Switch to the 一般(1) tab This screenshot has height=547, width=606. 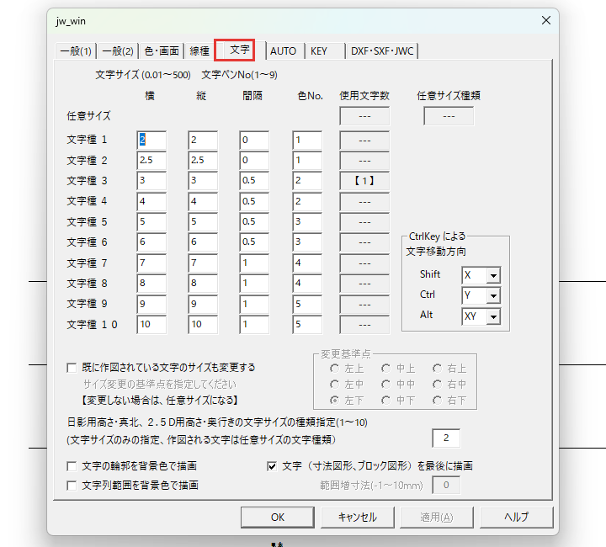click(76, 51)
